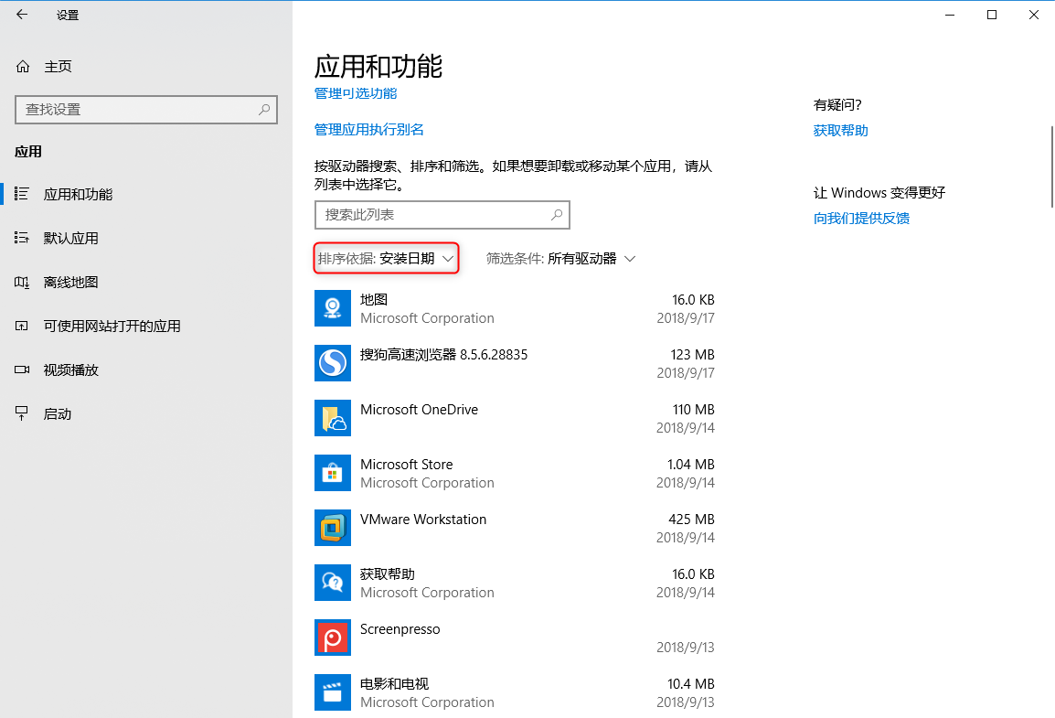Click the back arrow in Settings
This screenshot has width=1055, height=718.
tap(22, 14)
